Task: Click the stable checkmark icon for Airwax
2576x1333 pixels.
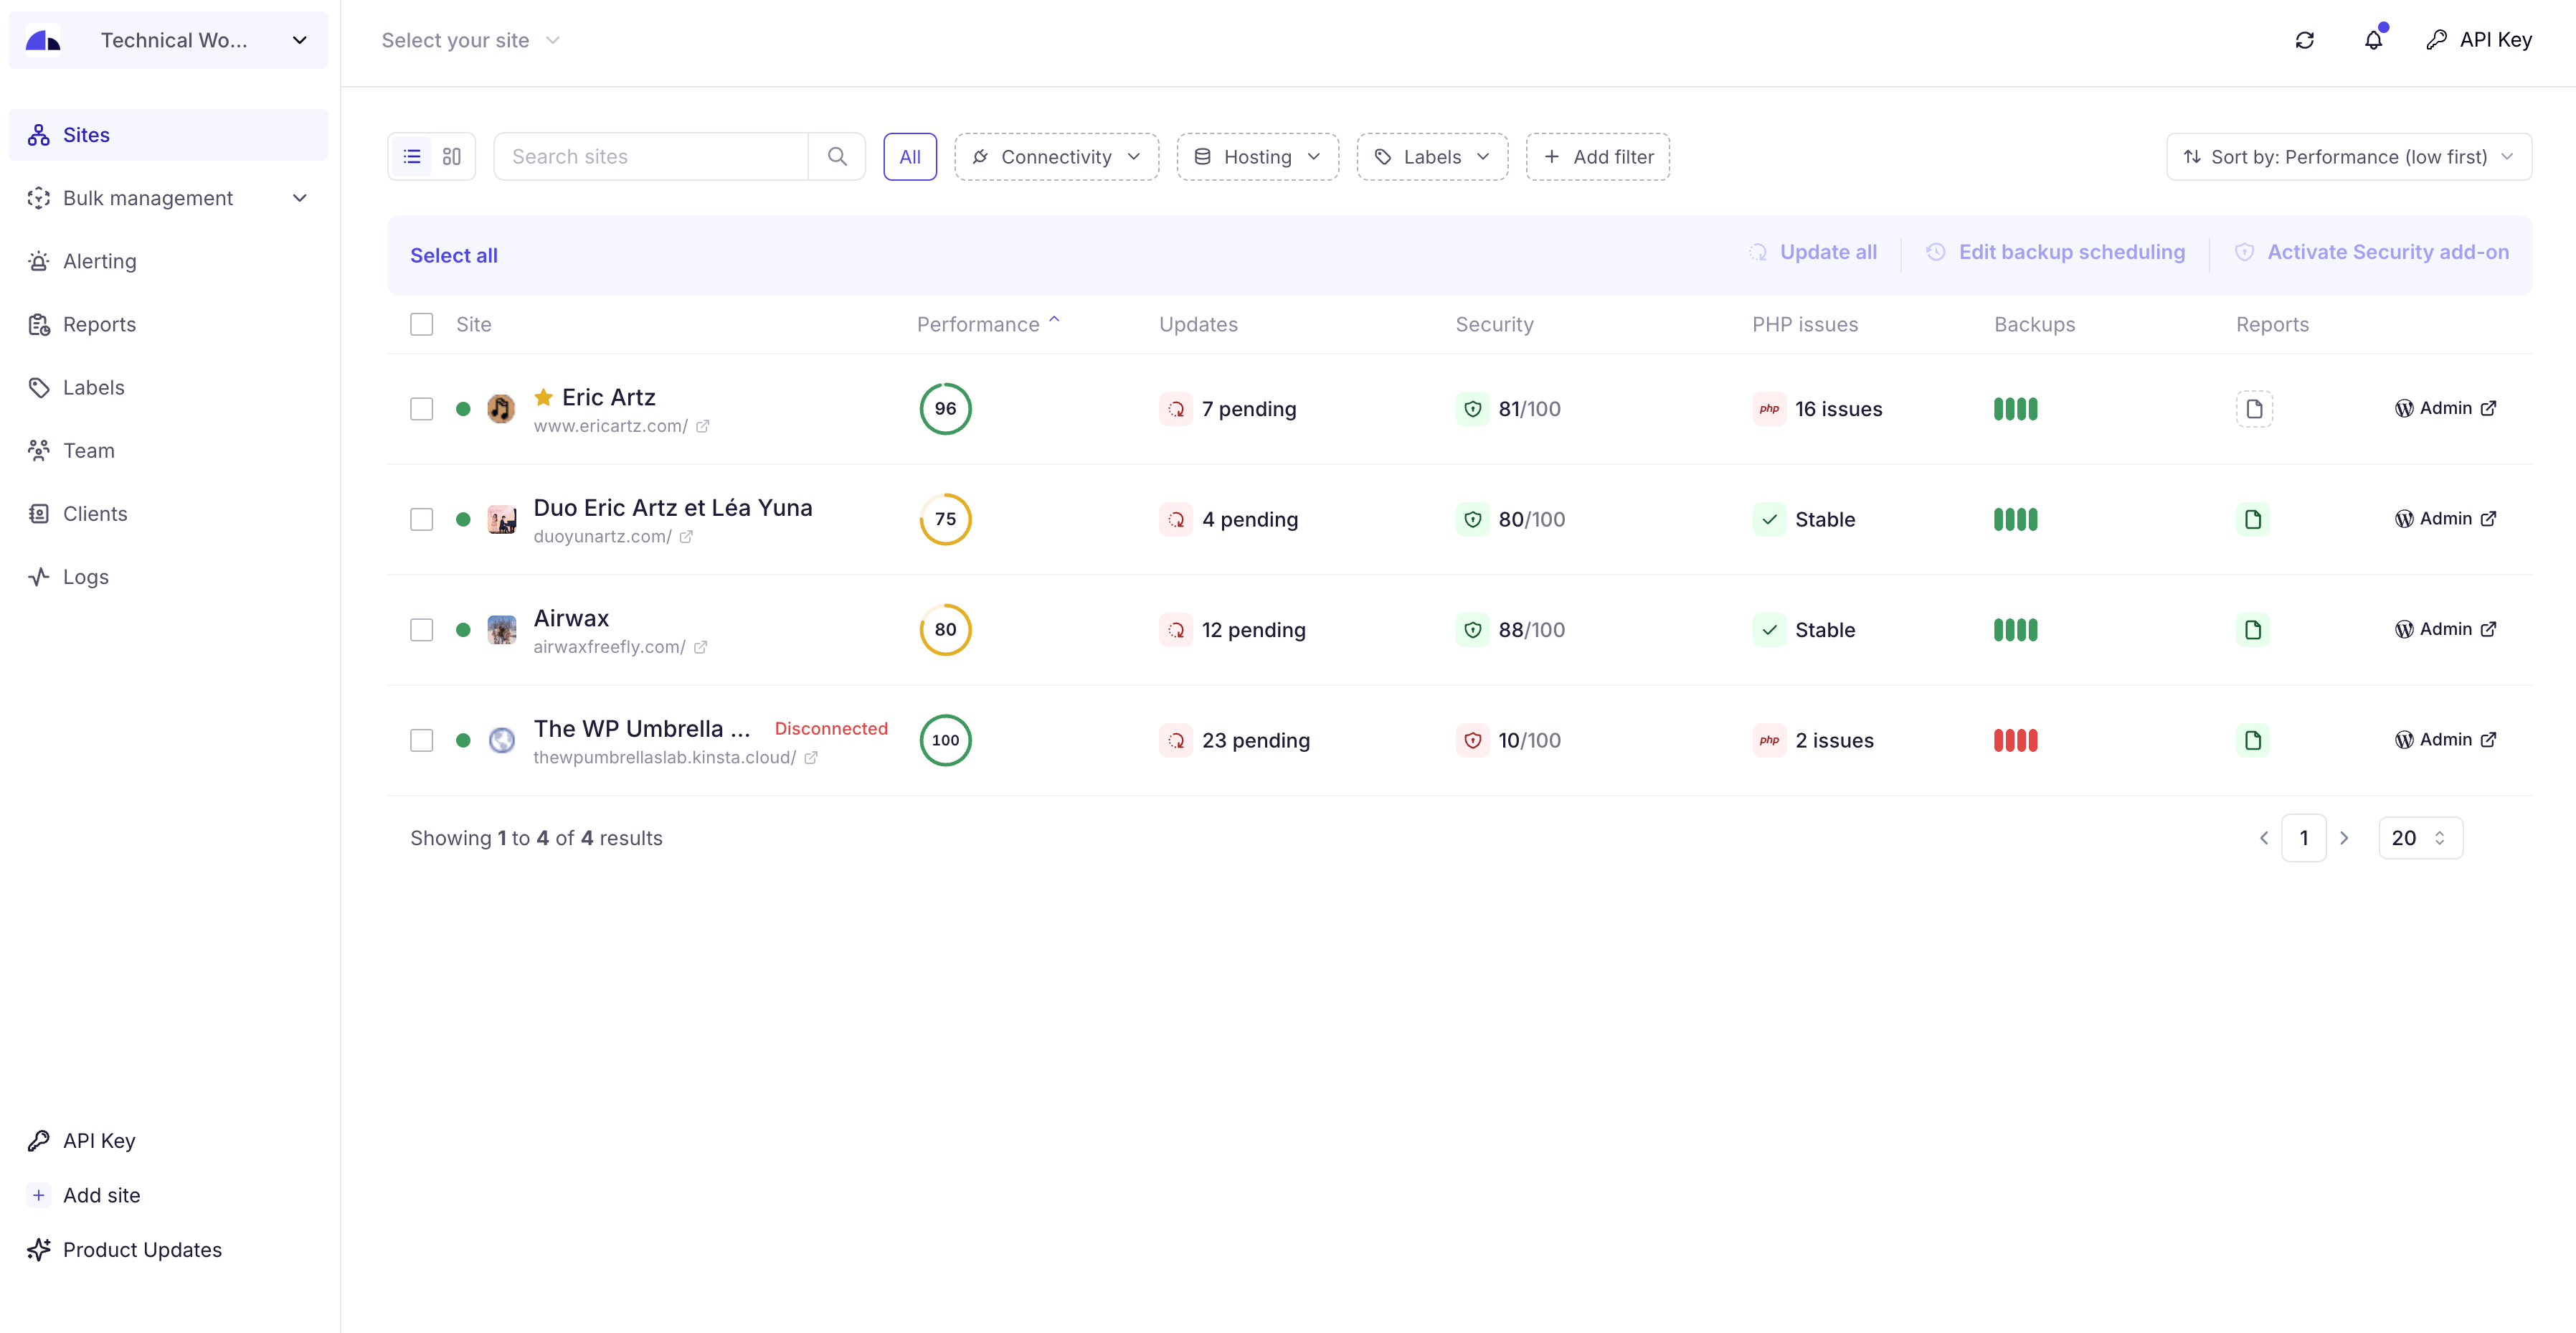Action: tap(1769, 631)
